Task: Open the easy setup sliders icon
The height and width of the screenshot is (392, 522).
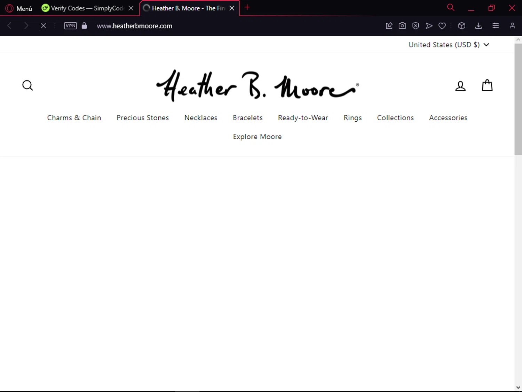Action: (x=496, y=25)
